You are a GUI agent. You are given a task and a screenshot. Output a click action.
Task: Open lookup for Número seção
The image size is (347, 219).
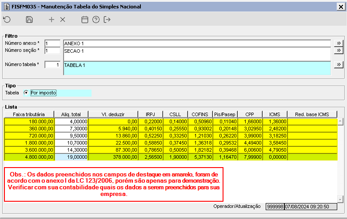click(339, 51)
